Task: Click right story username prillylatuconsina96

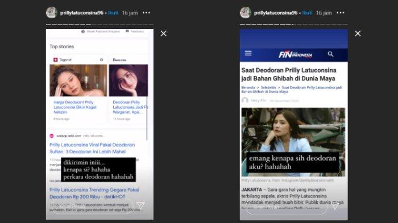Action: pyautogui.click(x=276, y=12)
